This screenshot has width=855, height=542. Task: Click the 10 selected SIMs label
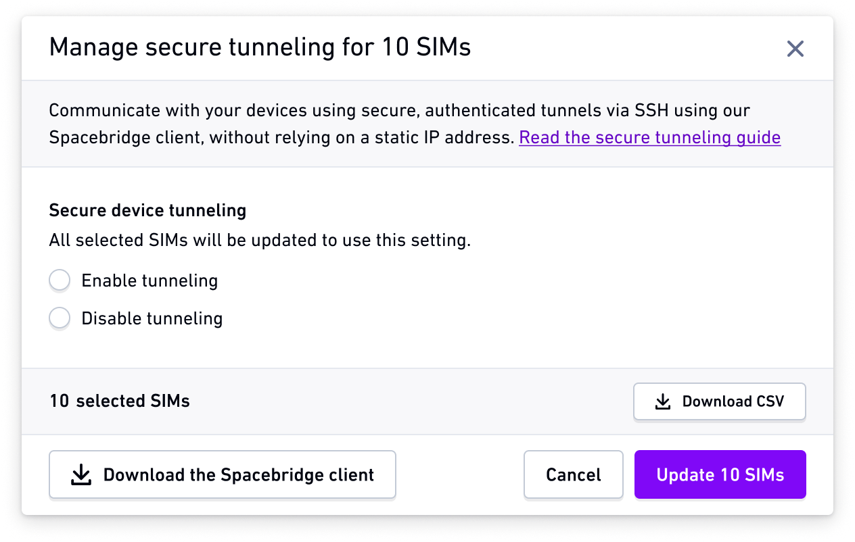(120, 401)
